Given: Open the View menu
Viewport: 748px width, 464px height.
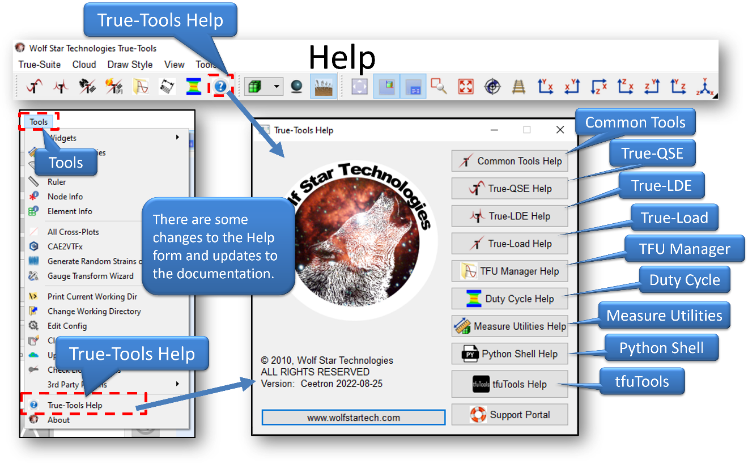Looking at the screenshot, I should (174, 65).
